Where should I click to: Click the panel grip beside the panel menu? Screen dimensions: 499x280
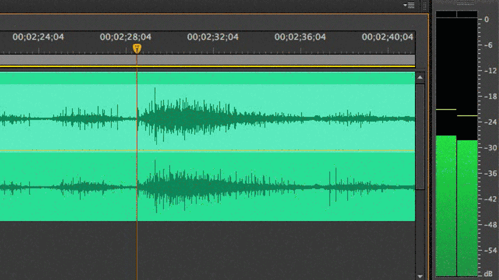pyautogui.click(x=425, y=5)
